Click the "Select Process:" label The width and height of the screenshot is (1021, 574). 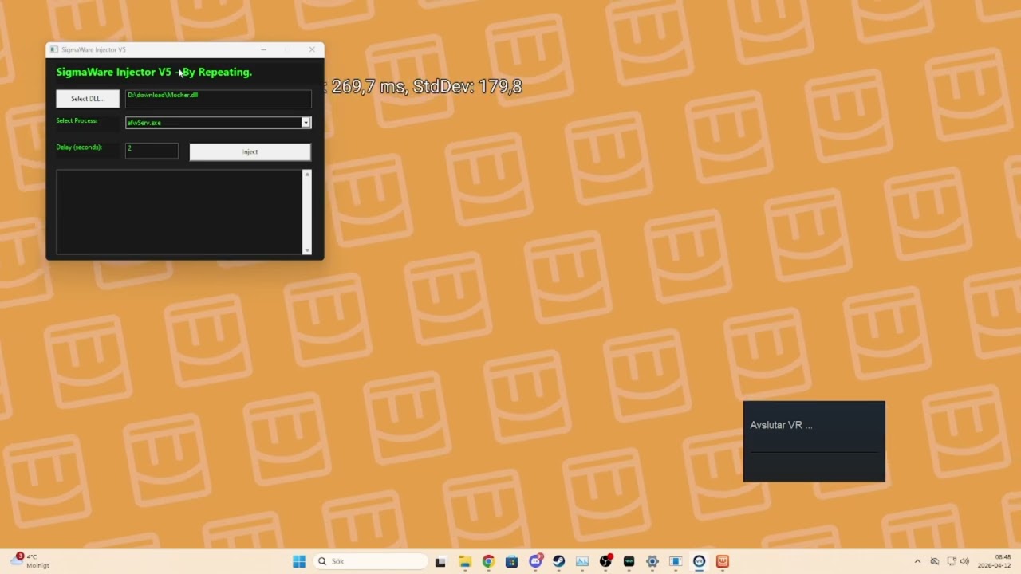click(x=77, y=120)
